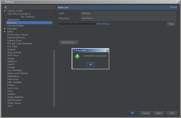This screenshot has height=118, width=181.
Task: Open Keymap settings
Action: click(x=11, y=67)
